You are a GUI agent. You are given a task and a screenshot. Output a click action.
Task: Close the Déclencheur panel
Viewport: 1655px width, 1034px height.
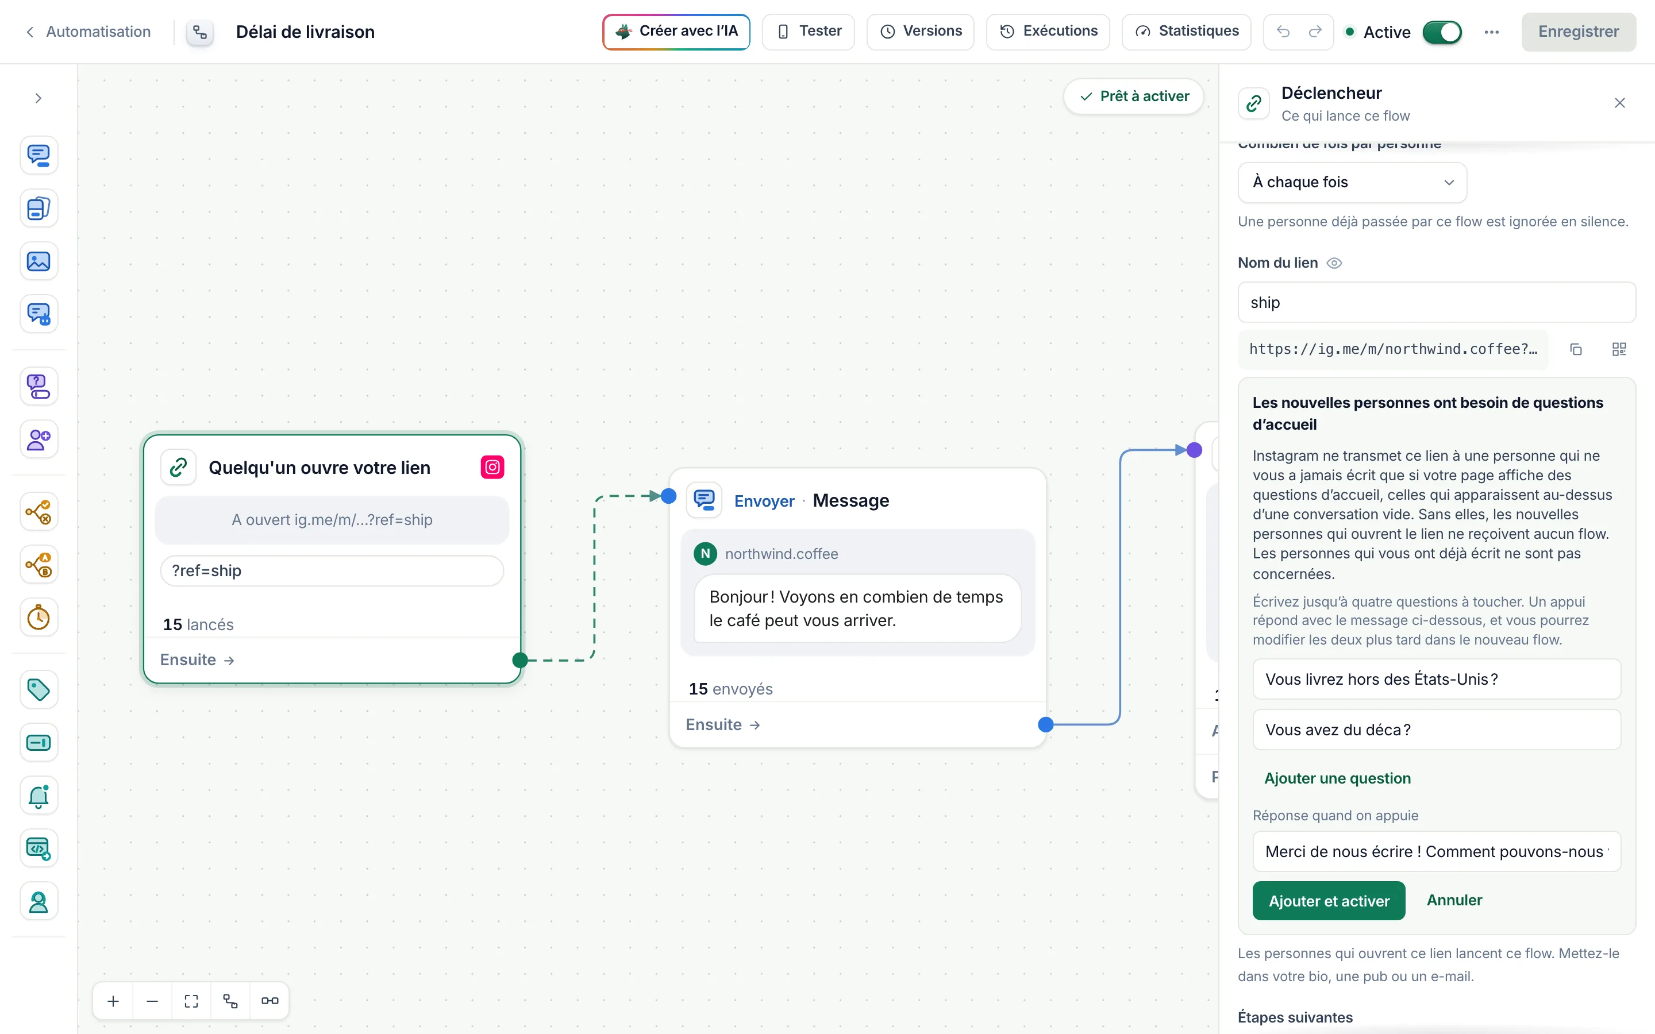coord(1619,103)
